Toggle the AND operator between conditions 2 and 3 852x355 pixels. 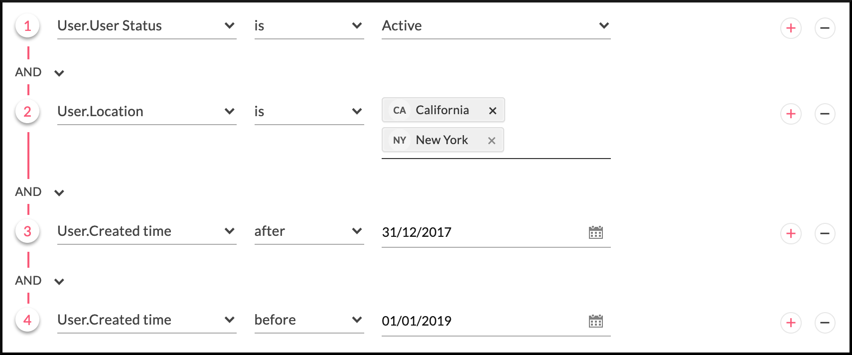coord(39,192)
